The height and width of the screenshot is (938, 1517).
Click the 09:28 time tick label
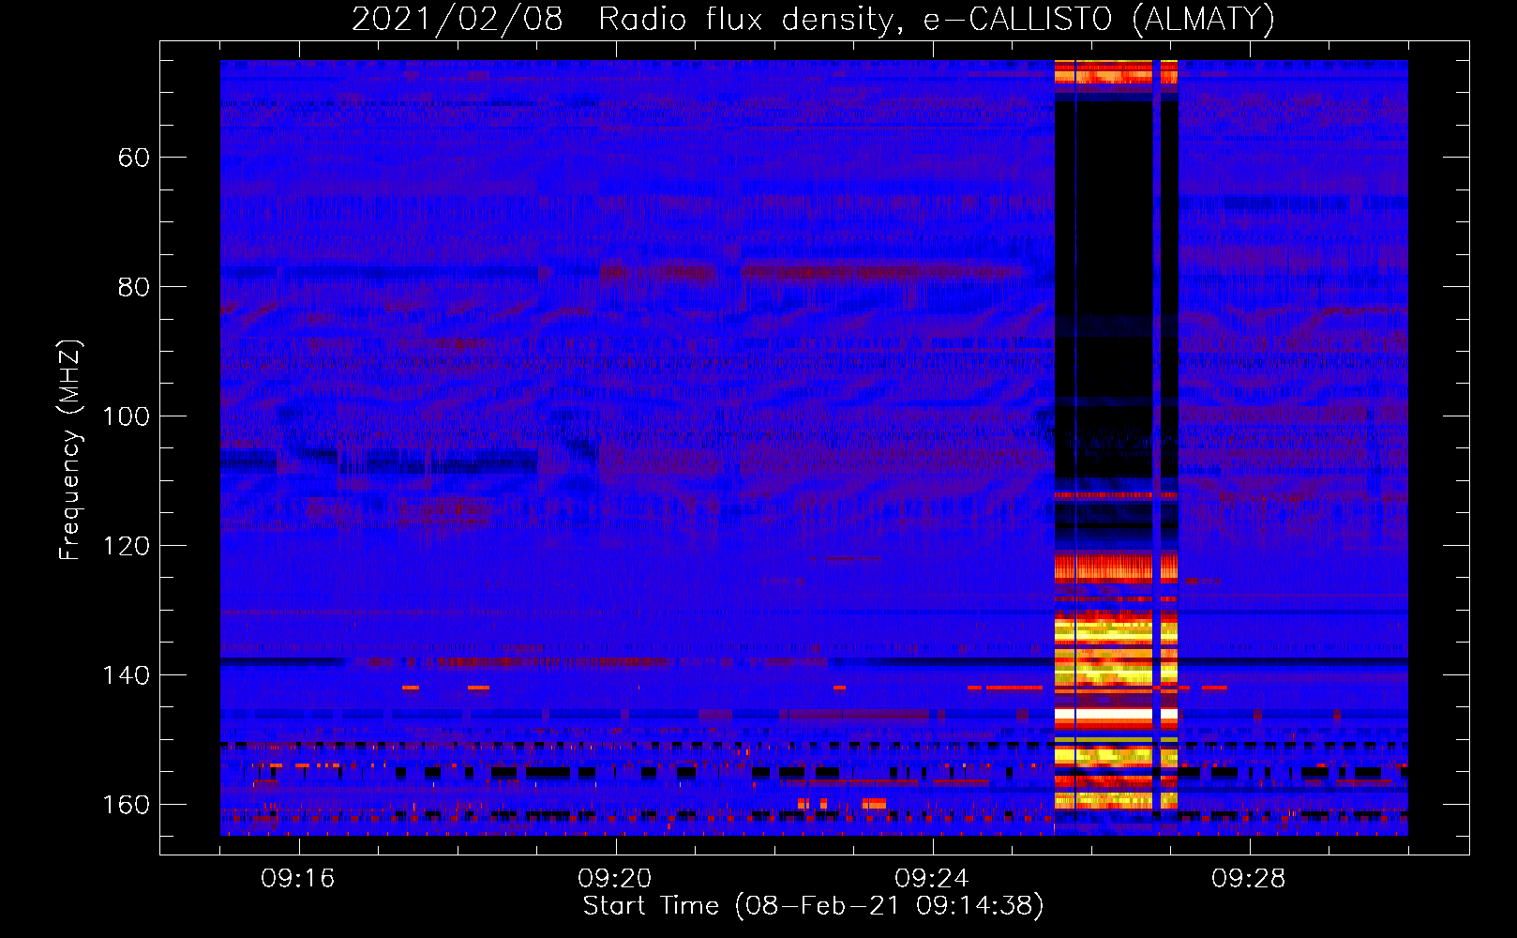tap(1249, 879)
